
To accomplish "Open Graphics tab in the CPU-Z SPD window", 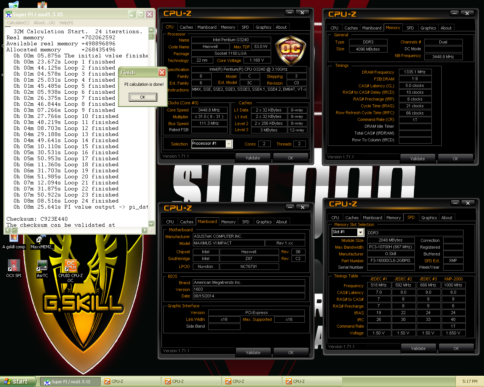I will coord(429,218).
